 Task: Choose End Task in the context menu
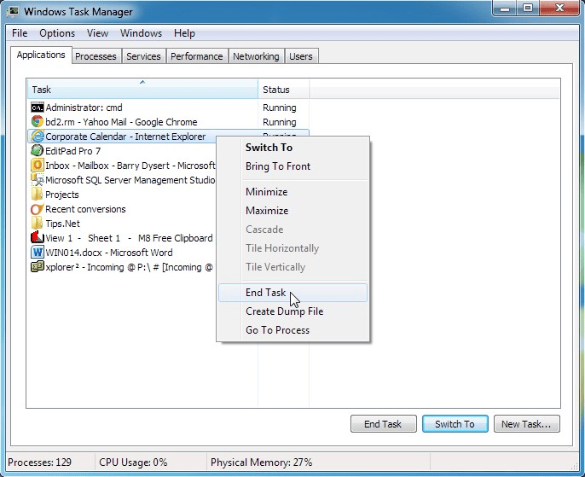(292, 293)
